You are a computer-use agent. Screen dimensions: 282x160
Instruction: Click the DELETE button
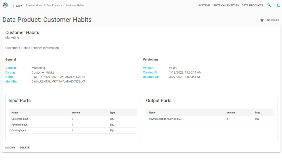(x=25, y=147)
